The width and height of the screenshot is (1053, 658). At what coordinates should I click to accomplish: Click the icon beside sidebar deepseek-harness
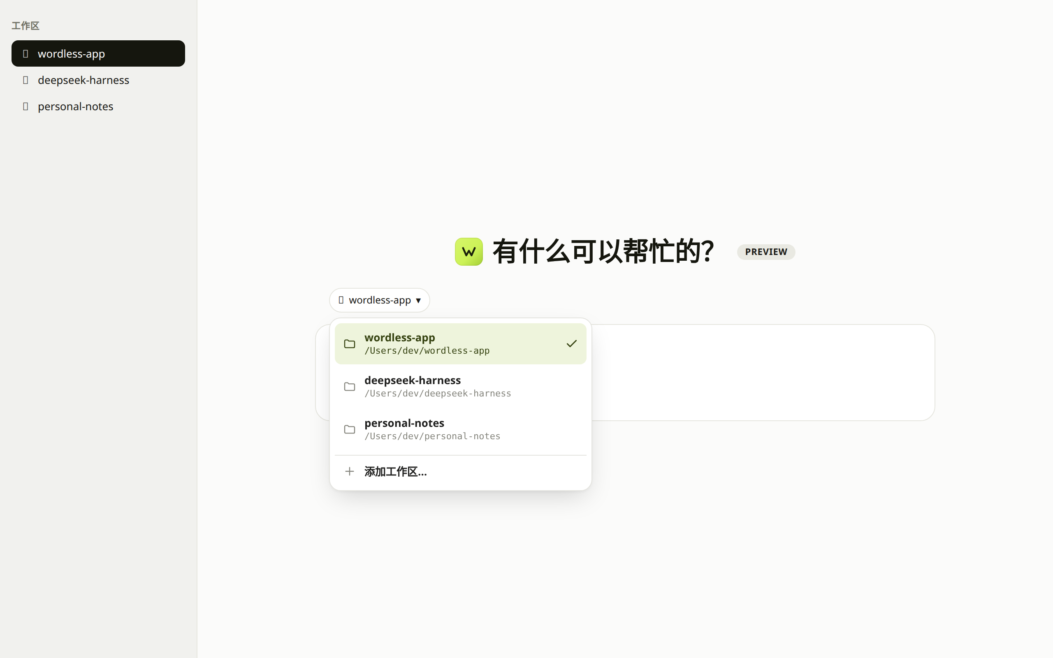pyautogui.click(x=26, y=80)
